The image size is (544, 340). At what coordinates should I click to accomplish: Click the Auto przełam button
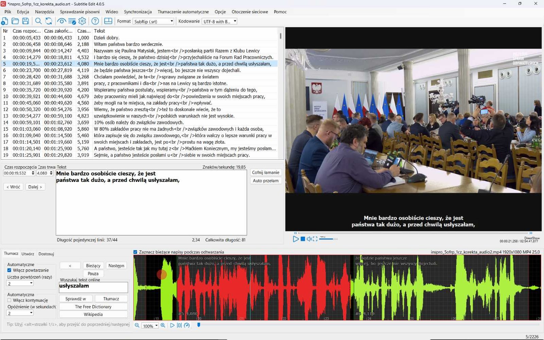pyautogui.click(x=266, y=181)
